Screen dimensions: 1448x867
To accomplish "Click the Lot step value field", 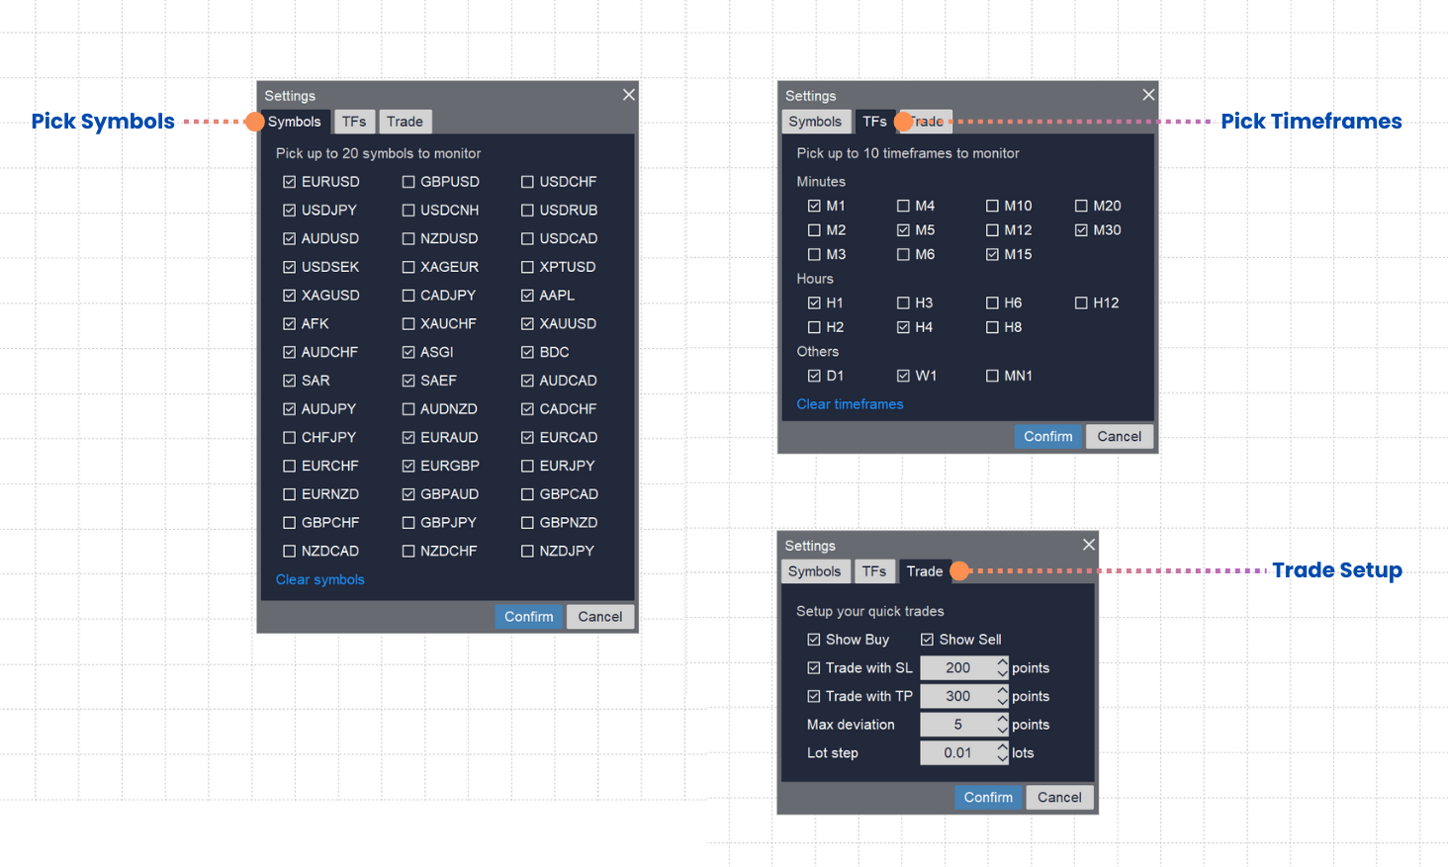I will coord(957,753).
